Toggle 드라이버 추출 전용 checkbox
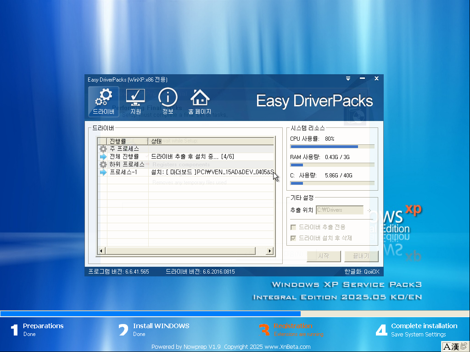The height and width of the screenshot is (352, 470). tap(293, 227)
